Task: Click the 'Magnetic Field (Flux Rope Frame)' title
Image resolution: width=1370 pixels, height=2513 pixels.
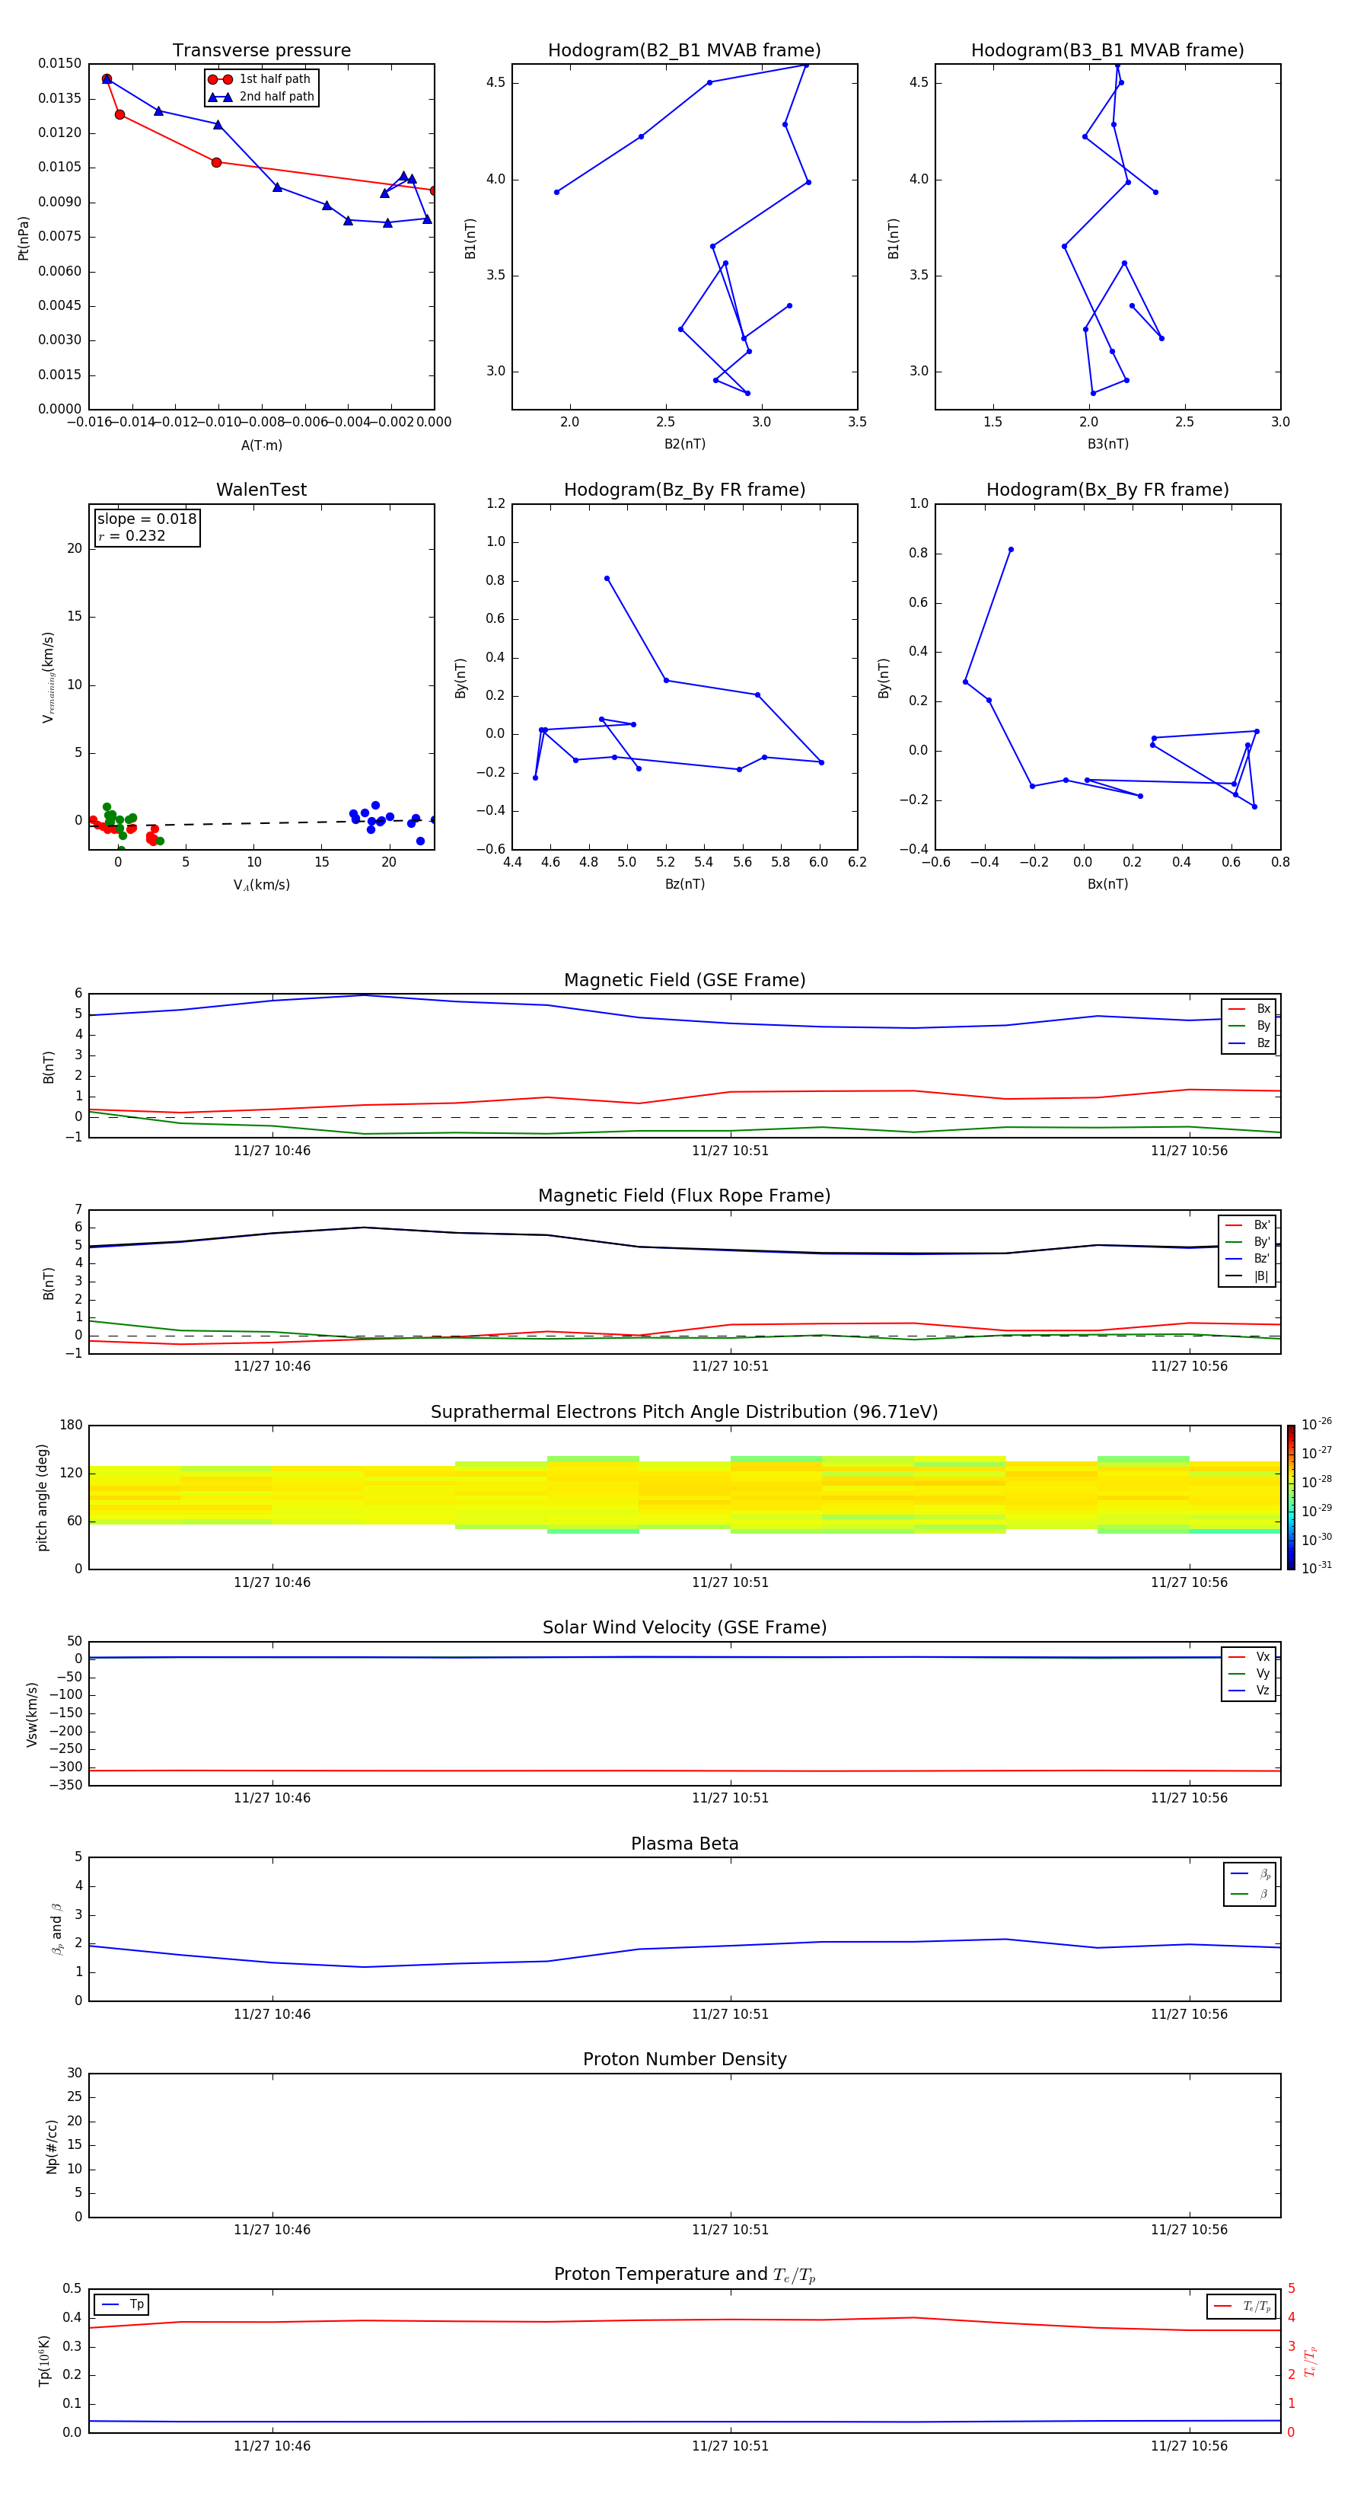Action: tap(684, 1196)
